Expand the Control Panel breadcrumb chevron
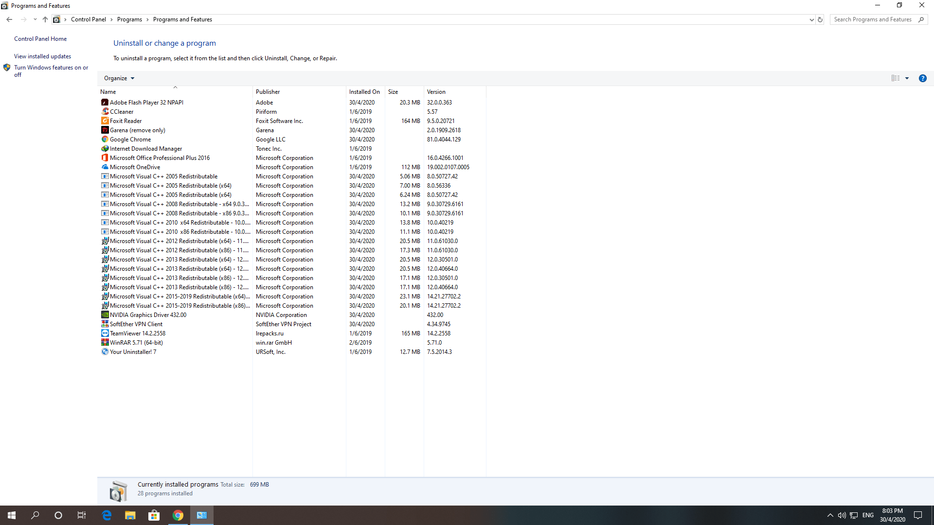 (111, 19)
